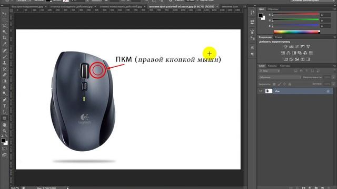Open the blend mode dropdown Обычные
Viewport: 337px width, 189px height.
pyautogui.click(x=280, y=77)
